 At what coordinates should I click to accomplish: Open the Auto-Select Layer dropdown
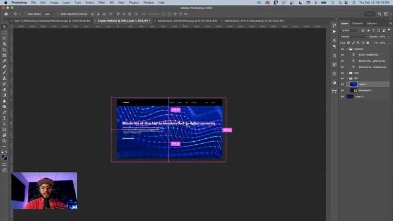pos(49,14)
